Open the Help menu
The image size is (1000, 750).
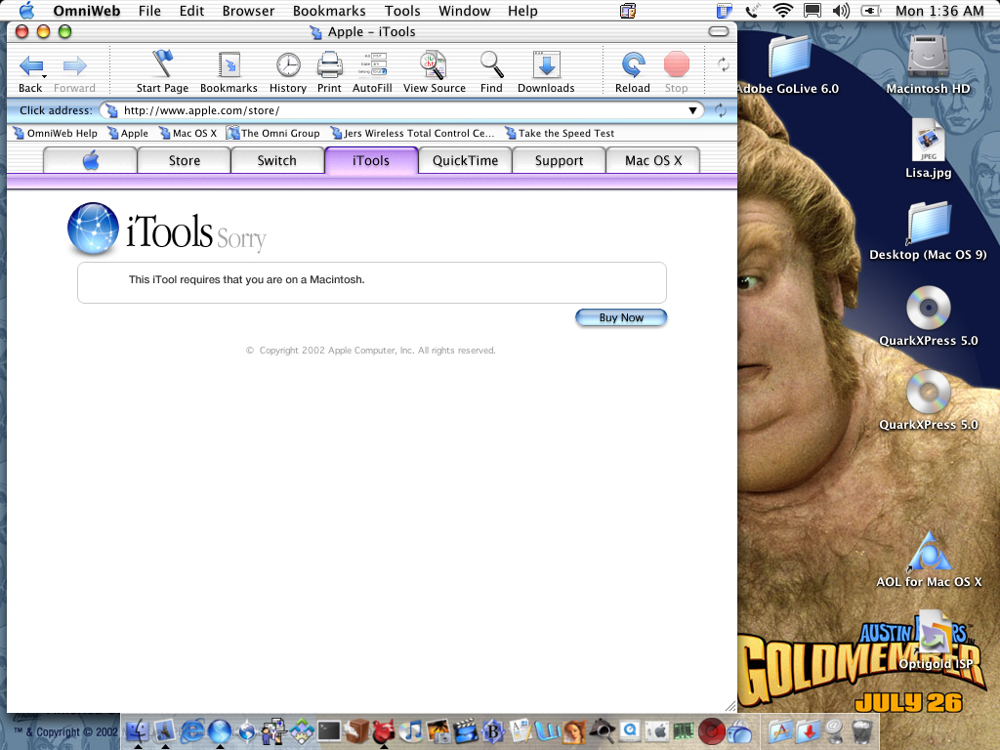click(522, 11)
